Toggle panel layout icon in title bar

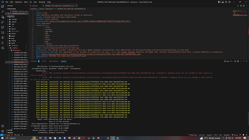[x=223, y=2]
